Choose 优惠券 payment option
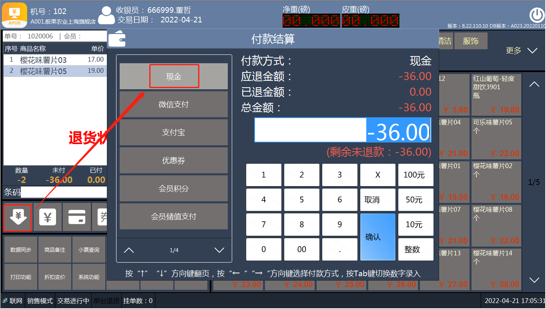Viewport: 546px width, 309px height. coord(174,161)
